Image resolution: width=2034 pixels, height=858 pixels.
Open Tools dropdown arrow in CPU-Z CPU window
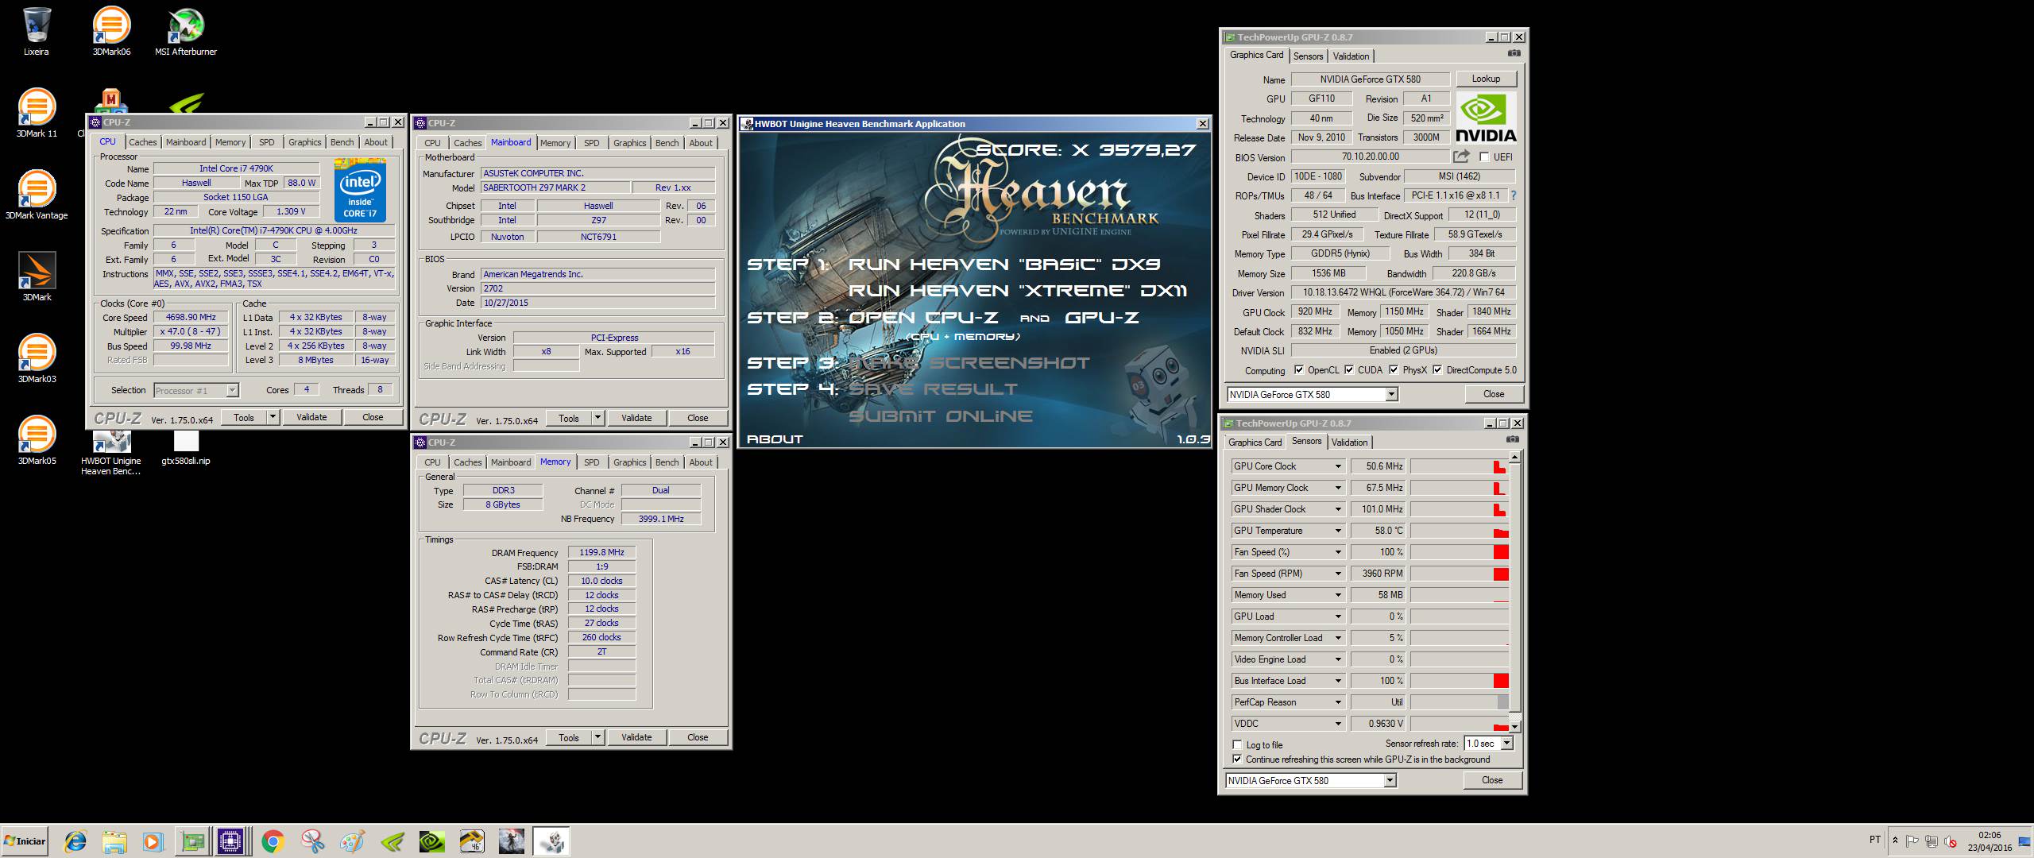(273, 417)
